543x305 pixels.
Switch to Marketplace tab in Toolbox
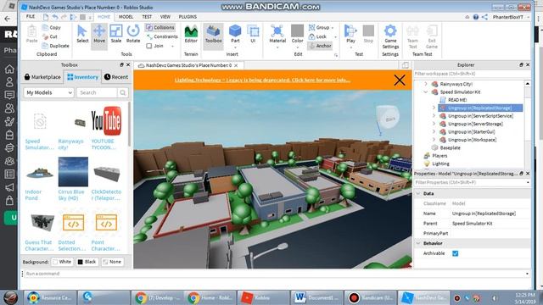point(42,77)
